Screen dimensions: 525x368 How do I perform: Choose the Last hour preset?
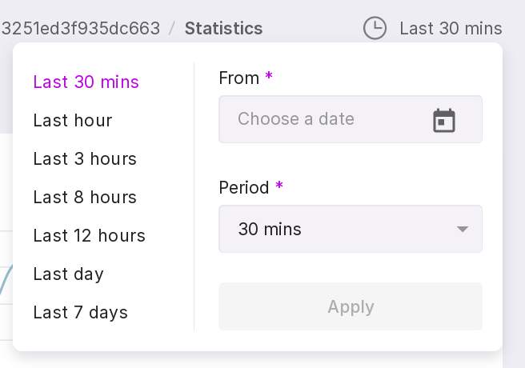click(73, 121)
